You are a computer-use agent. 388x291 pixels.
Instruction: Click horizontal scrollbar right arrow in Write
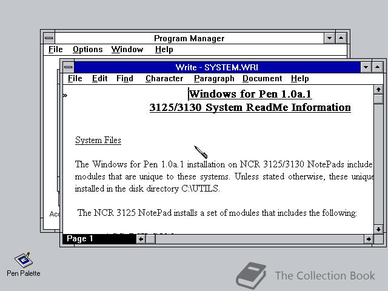coord(369,239)
